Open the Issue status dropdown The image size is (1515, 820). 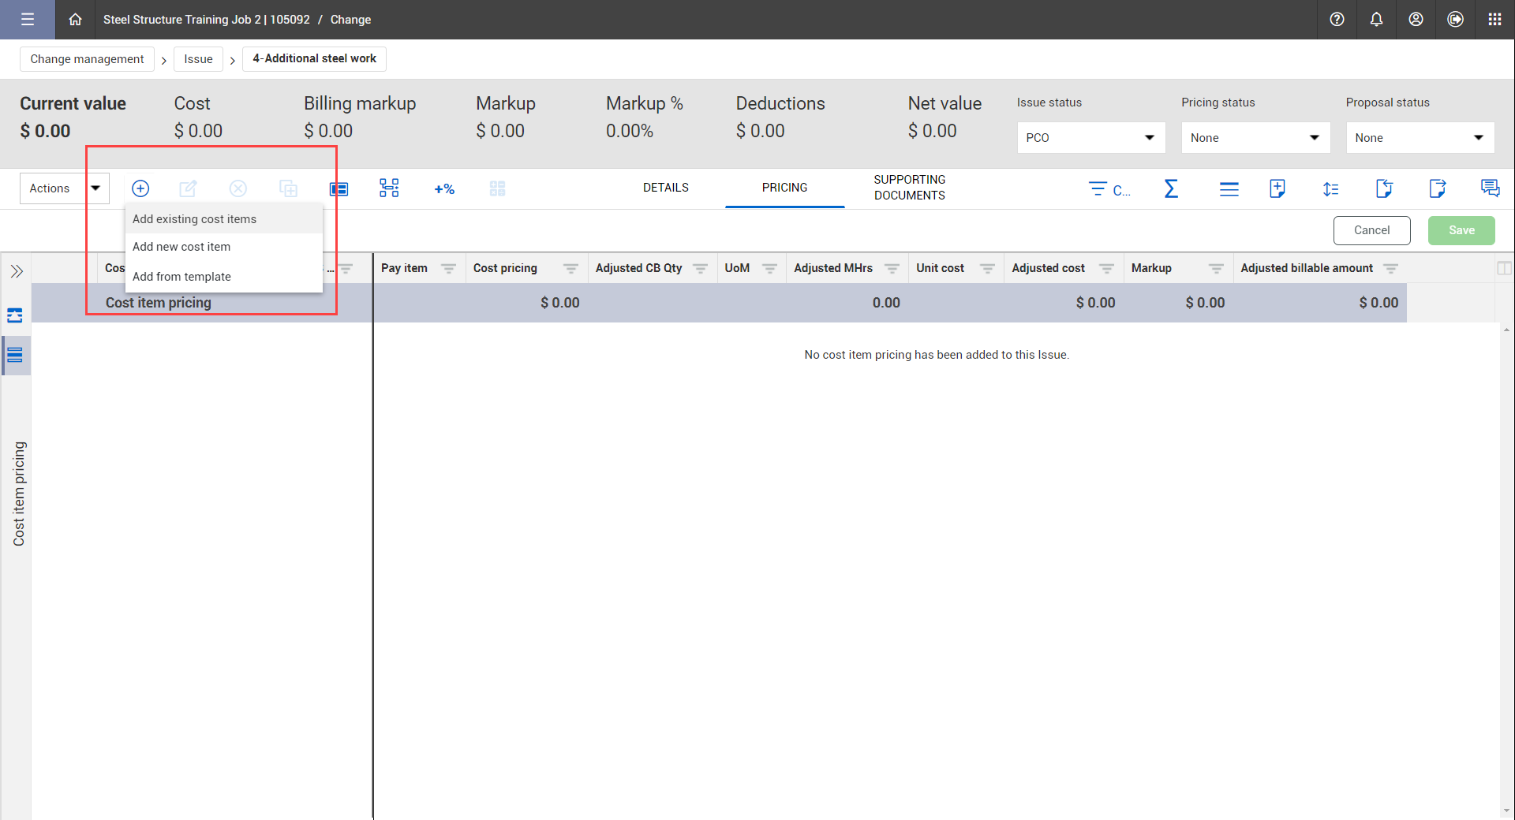click(x=1090, y=138)
